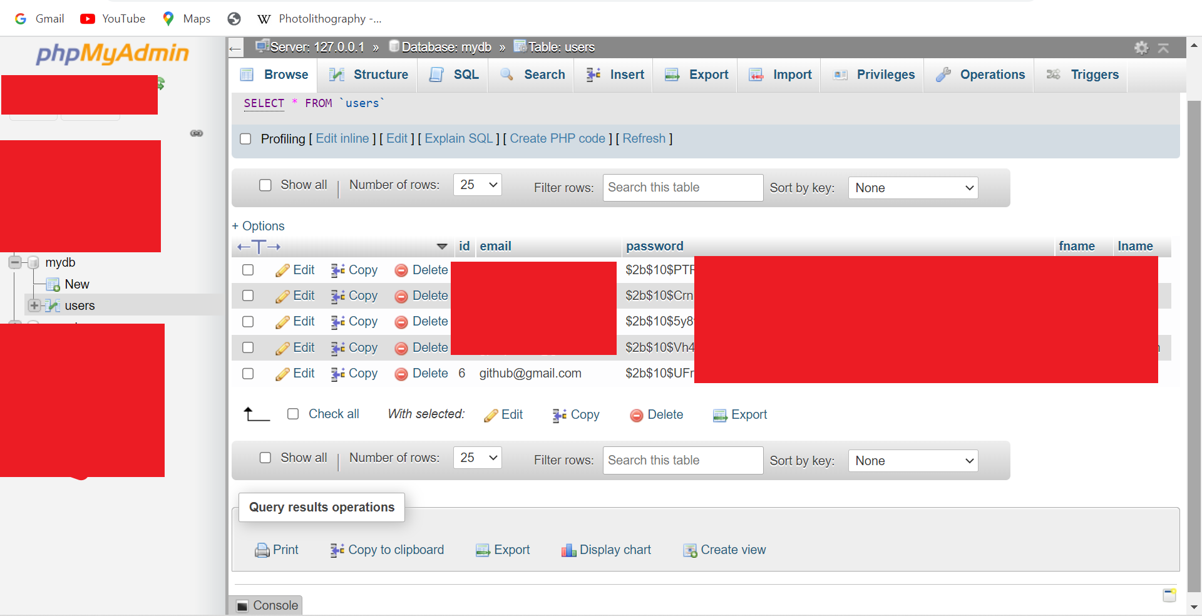Open the column display dropdown triangle
Viewport: 1202px width, 616px height.
coord(442,247)
